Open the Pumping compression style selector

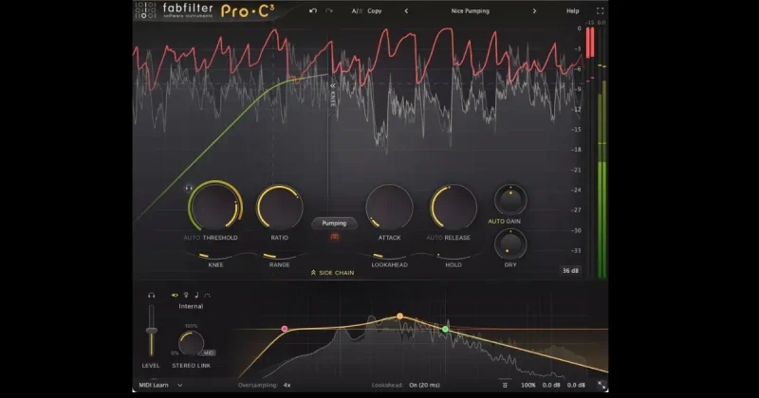tap(335, 223)
